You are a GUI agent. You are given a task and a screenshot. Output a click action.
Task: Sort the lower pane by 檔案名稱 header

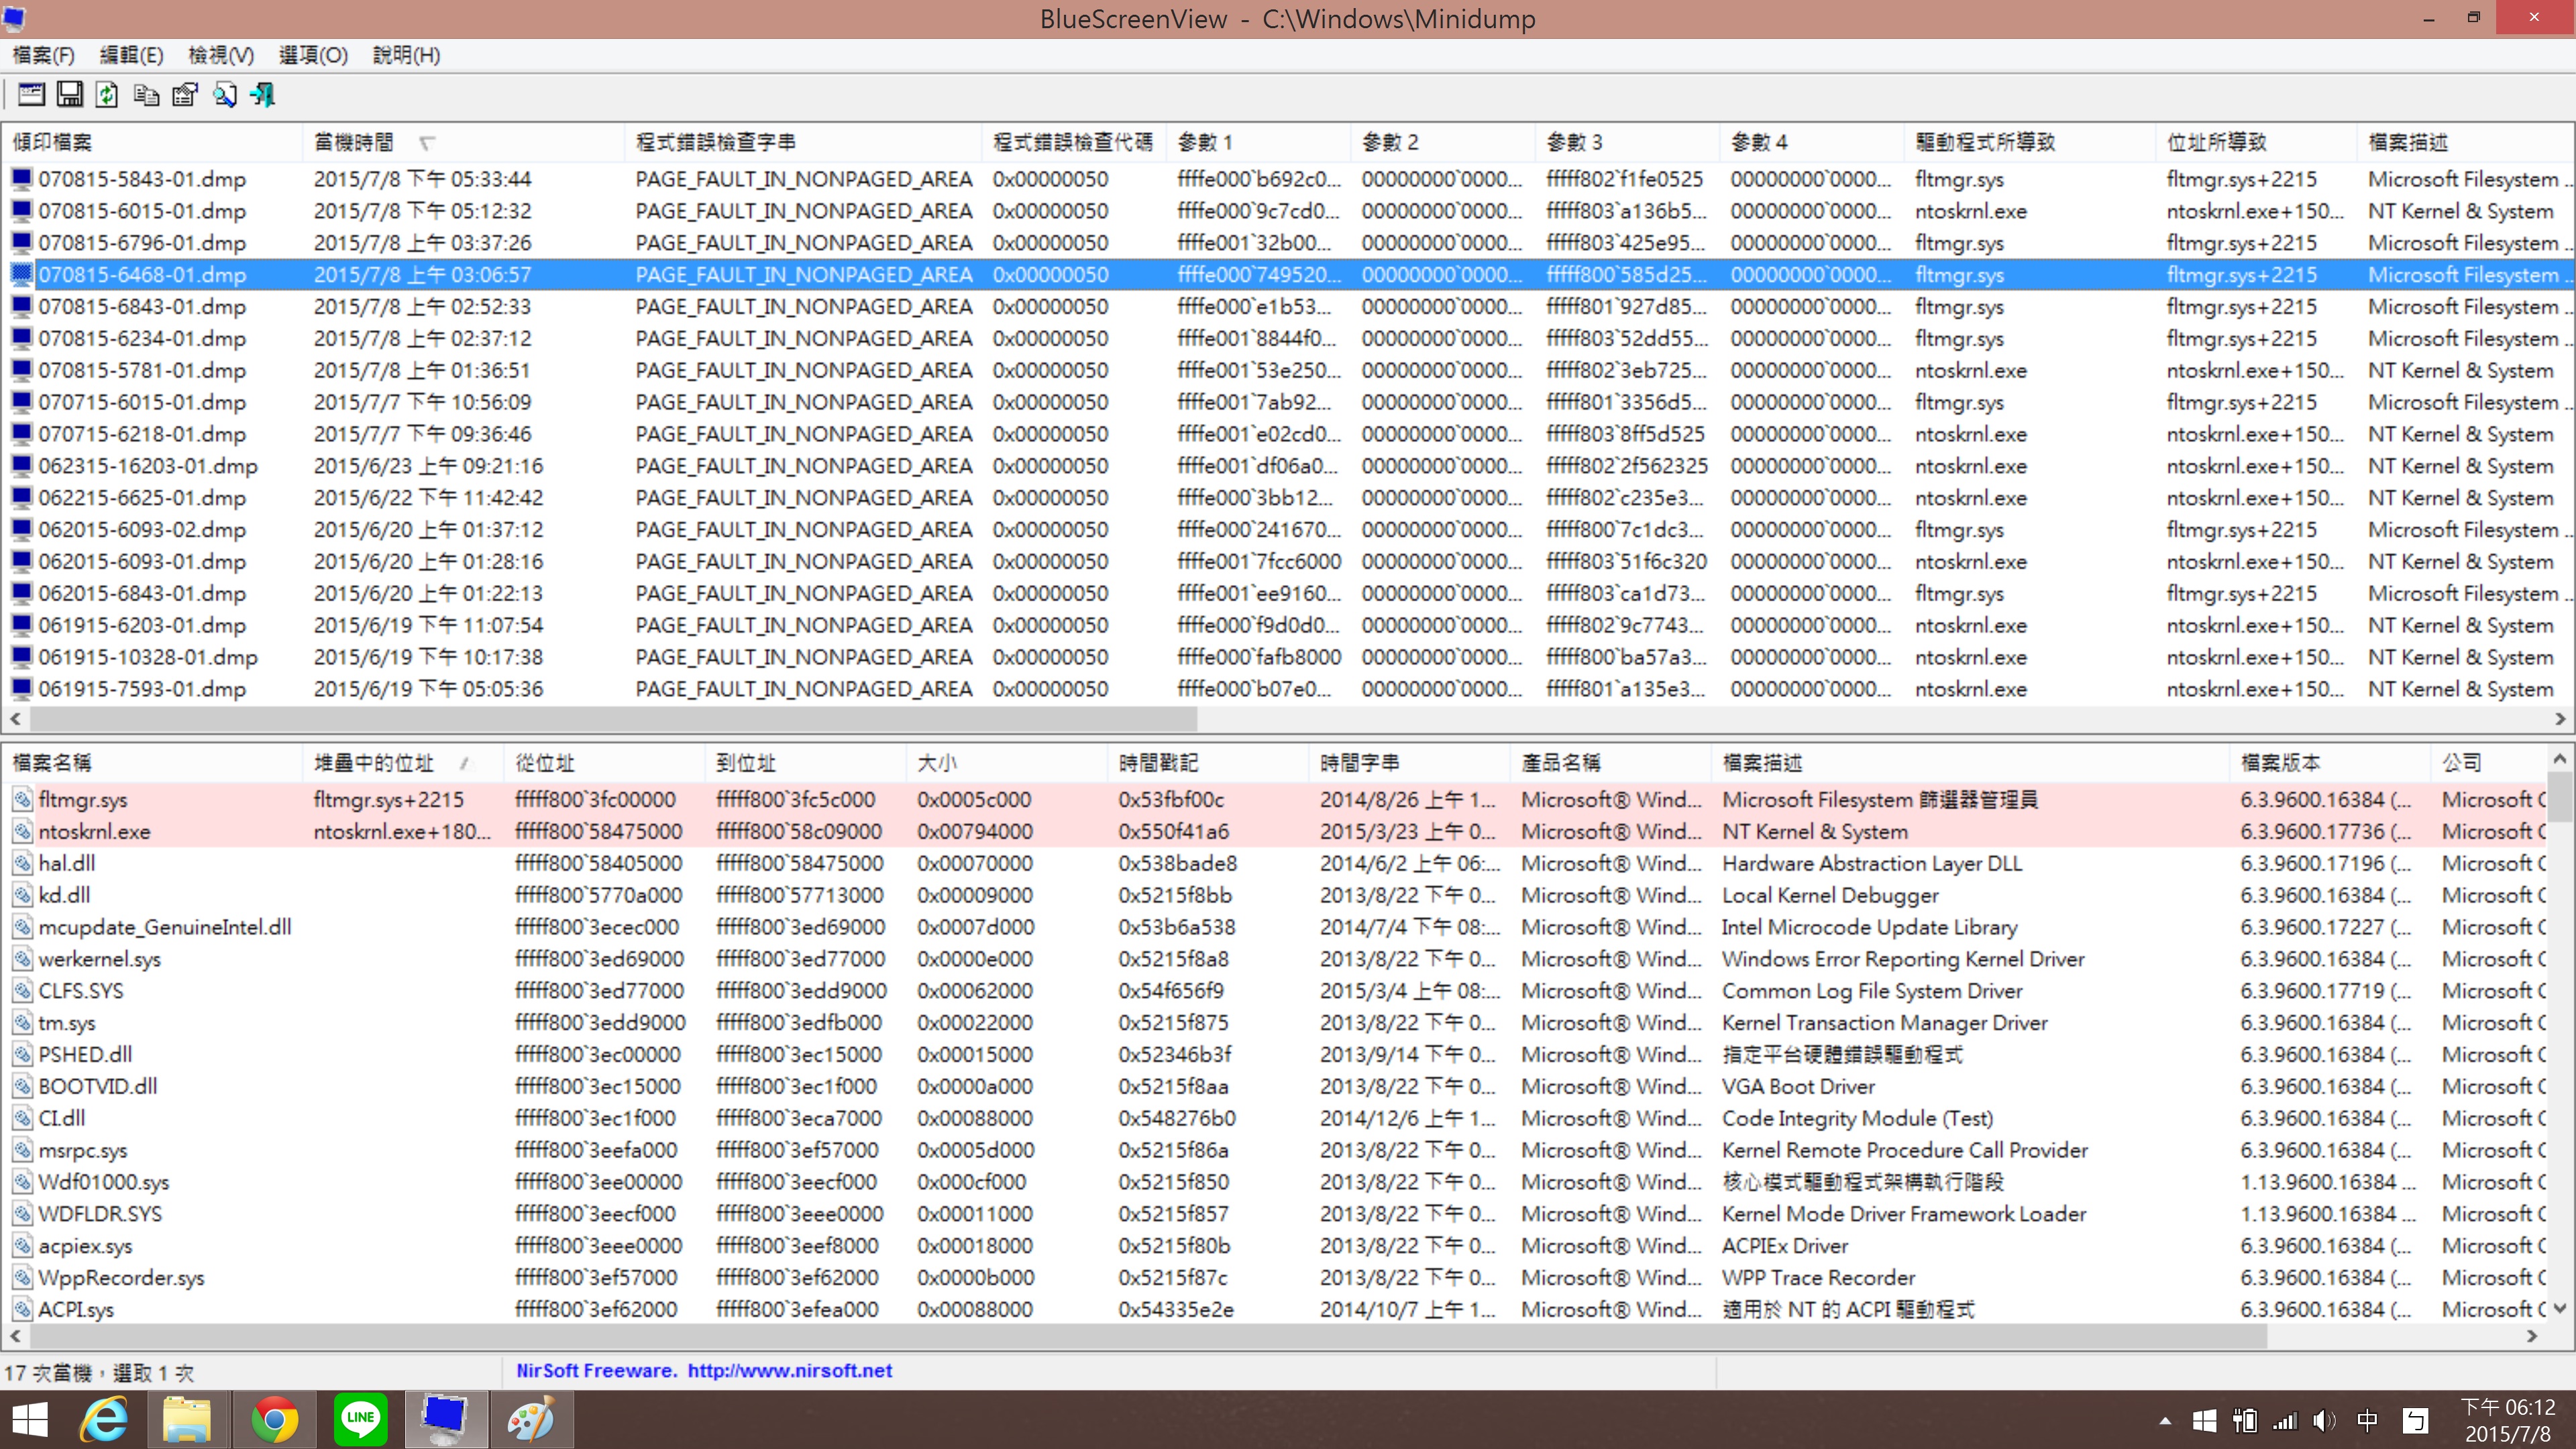point(152,763)
